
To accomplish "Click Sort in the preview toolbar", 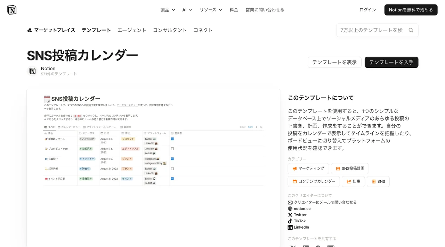I will pos(250,127).
